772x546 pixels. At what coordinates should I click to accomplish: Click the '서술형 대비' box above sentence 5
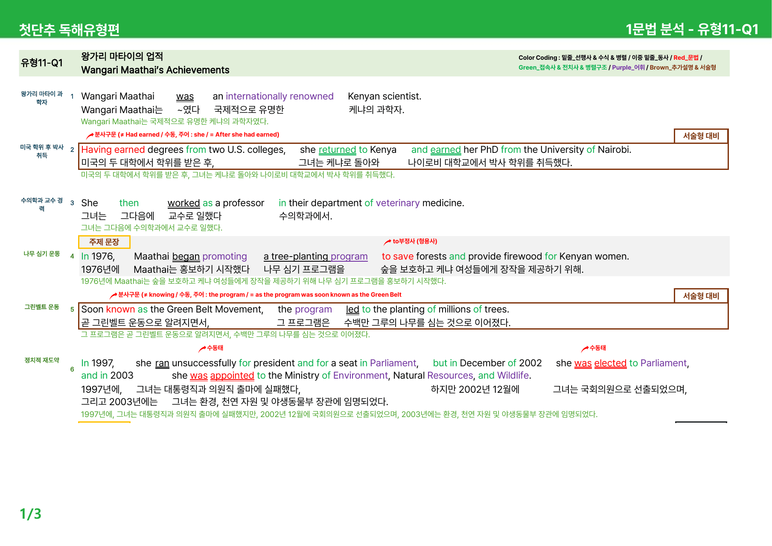[x=701, y=296]
